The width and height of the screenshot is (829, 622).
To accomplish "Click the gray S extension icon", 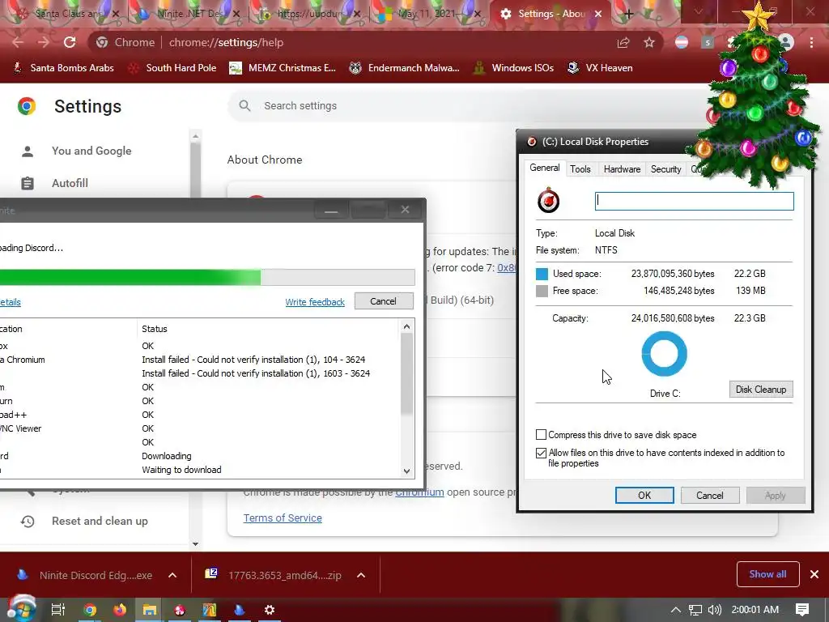I will pyautogui.click(x=708, y=42).
